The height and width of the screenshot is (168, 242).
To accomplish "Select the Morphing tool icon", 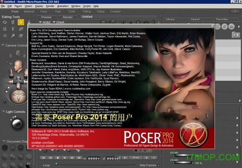I will click(21, 36).
